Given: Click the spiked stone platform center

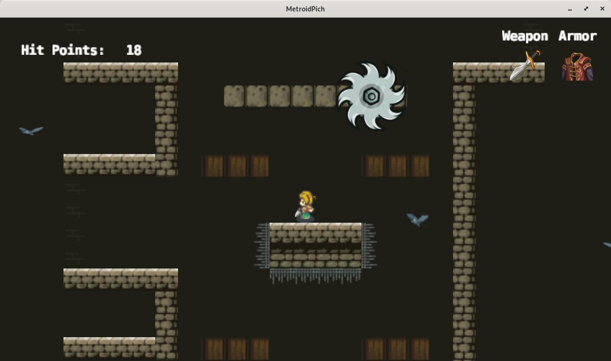Looking at the screenshot, I should point(316,246).
